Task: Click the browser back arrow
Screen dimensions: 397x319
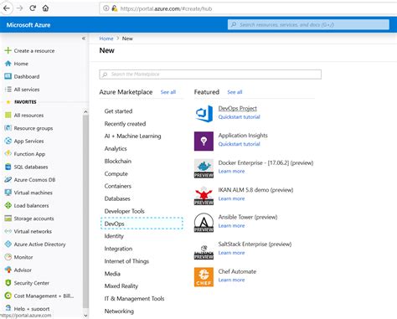Action: (6, 8)
